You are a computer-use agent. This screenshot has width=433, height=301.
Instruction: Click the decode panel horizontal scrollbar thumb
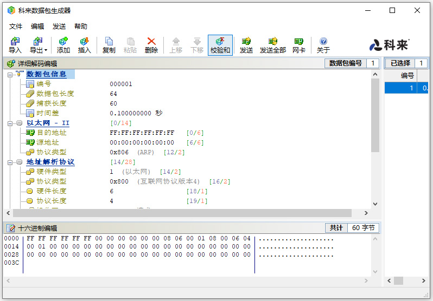pyautogui.click(x=182, y=213)
